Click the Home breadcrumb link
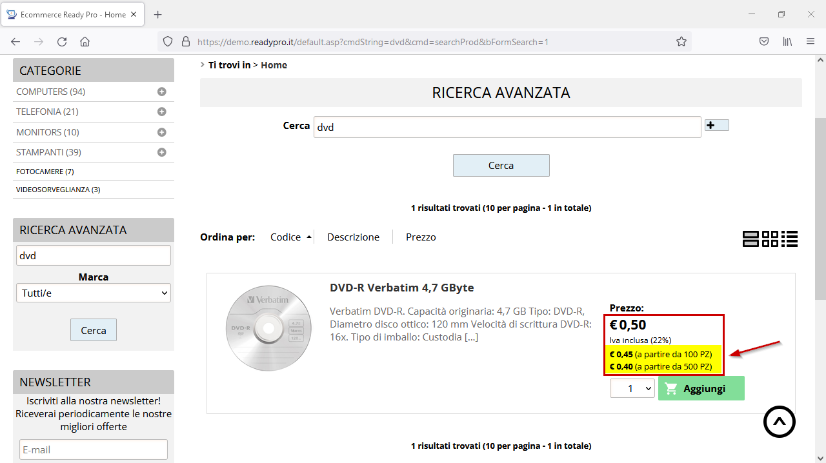 coord(274,65)
